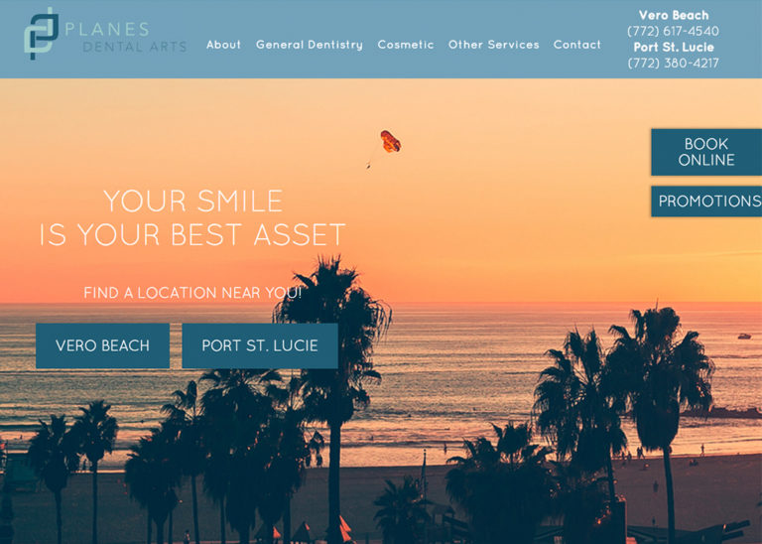Go to the Contact page link

tap(577, 45)
